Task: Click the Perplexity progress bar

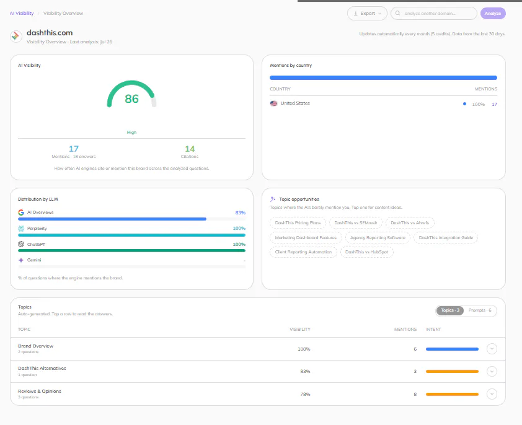Action: point(131,235)
